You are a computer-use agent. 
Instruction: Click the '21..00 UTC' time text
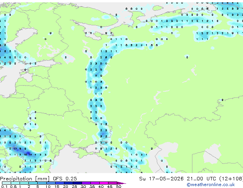tap(201, 179)
